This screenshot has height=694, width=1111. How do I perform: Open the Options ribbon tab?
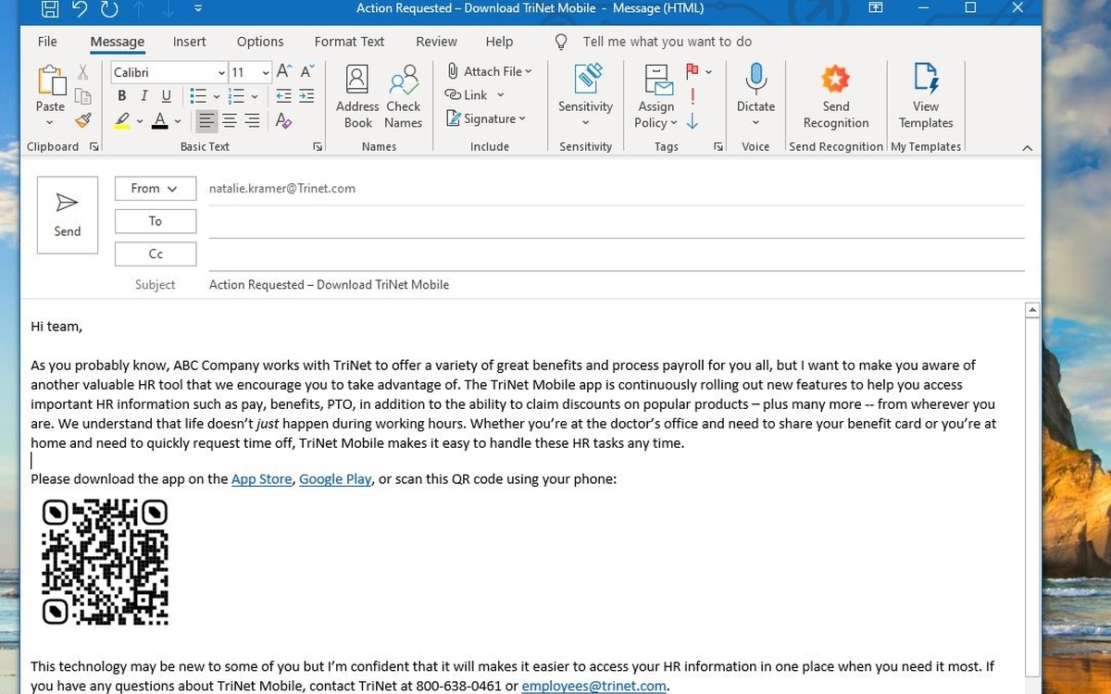coord(259,41)
